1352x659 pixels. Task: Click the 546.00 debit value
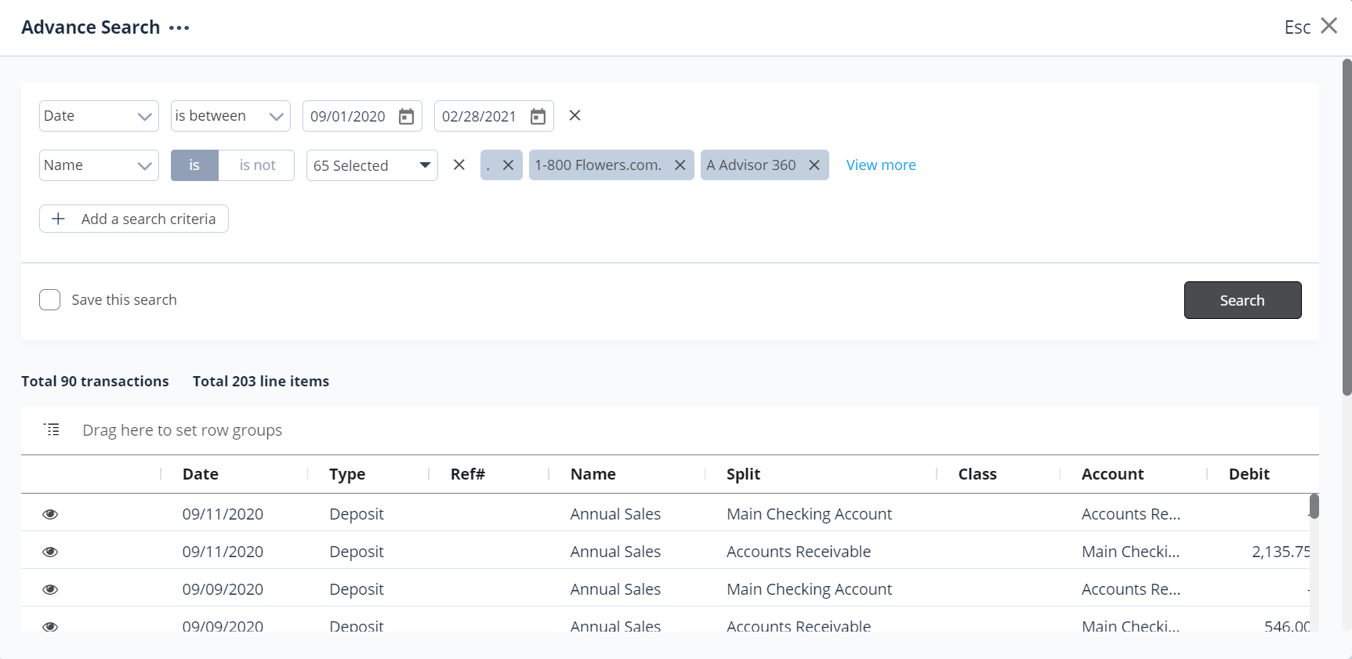point(1287,626)
